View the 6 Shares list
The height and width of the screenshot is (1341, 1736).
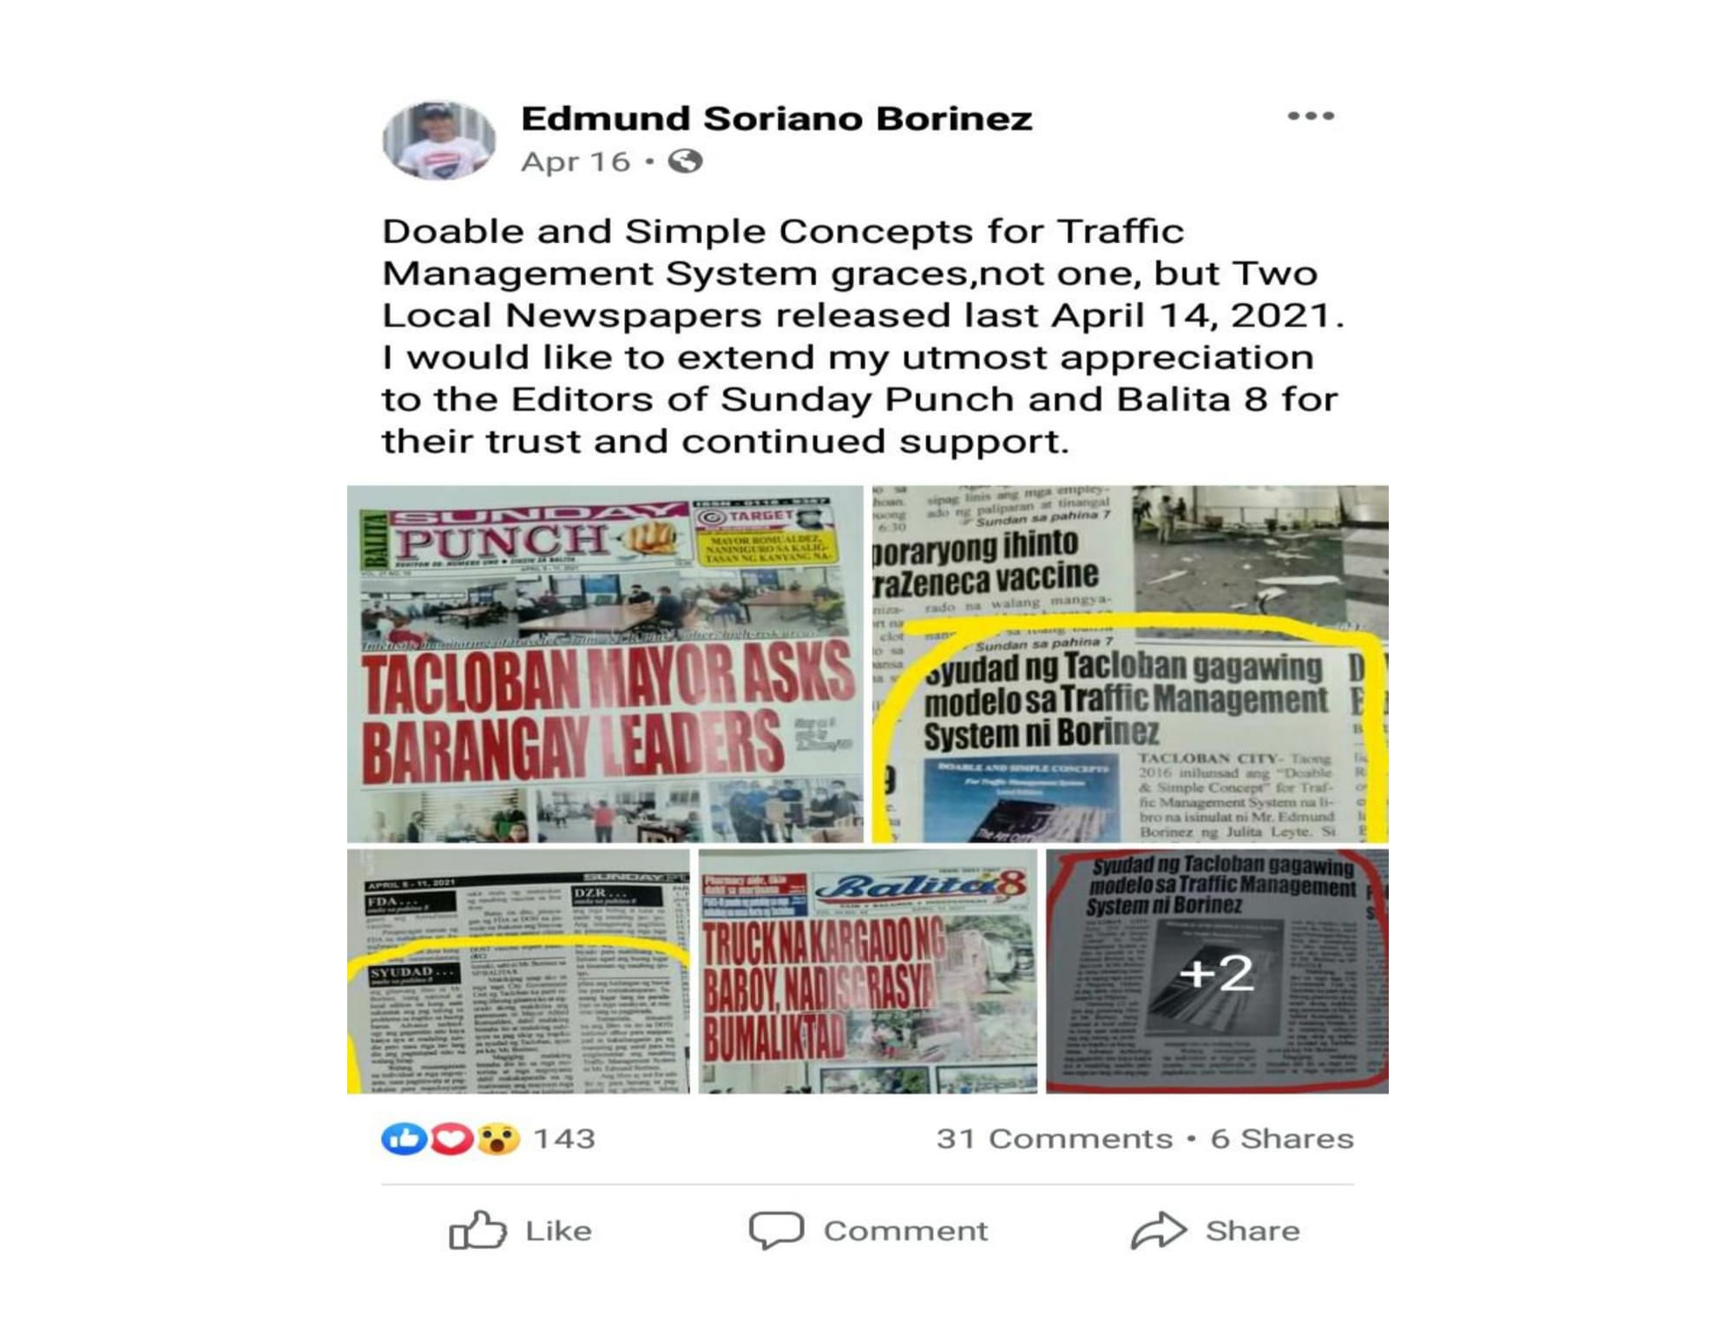point(1282,1138)
